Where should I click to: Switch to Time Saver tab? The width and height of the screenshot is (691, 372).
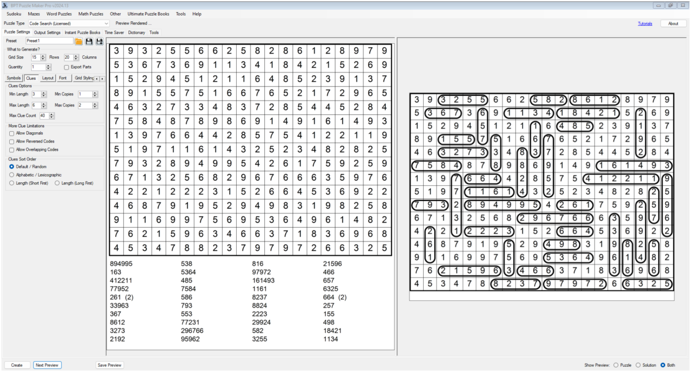[x=114, y=33]
